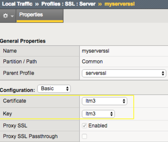The width and height of the screenshot is (168, 142).
Task: Click the Proxy SSL Passthrough label
Action: pos(30,136)
